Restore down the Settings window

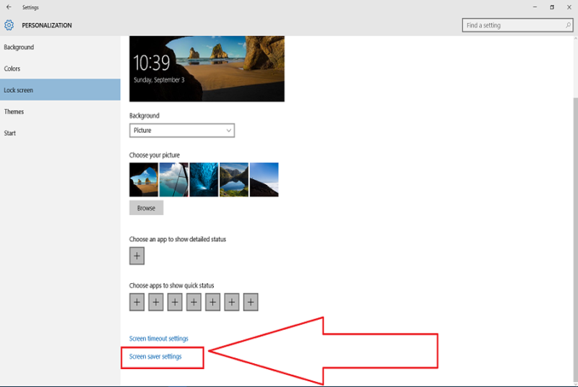click(x=552, y=7)
